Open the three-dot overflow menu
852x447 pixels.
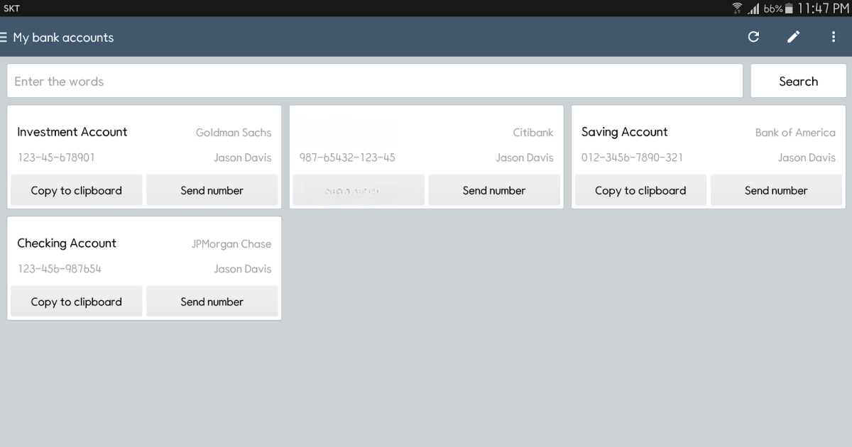pyautogui.click(x=834, y=37)
